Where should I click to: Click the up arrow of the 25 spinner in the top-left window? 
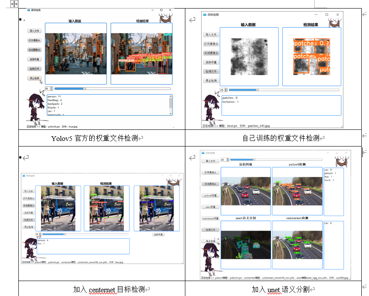[51, 87]
